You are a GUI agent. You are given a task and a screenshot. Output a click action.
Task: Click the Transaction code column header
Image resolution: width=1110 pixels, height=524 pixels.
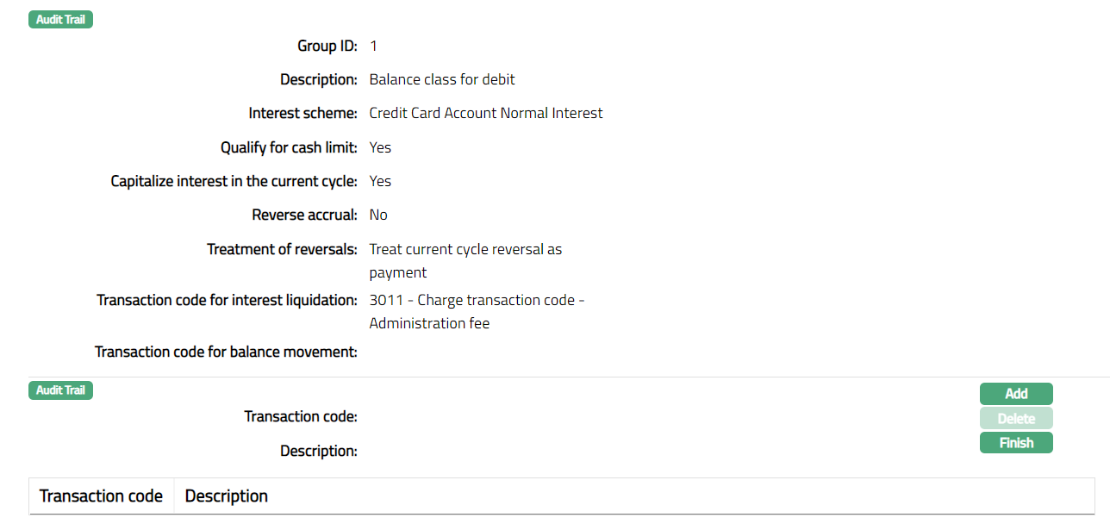click(x=101, y=496)
